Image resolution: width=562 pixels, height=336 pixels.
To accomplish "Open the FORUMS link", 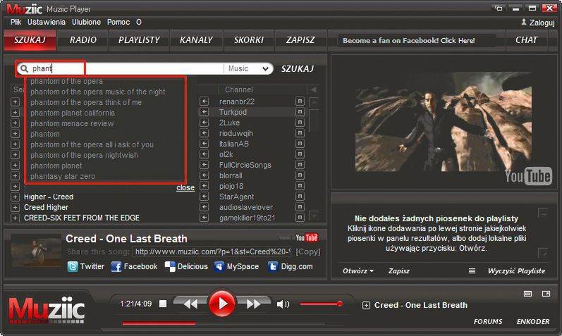I will click(488, 321).
